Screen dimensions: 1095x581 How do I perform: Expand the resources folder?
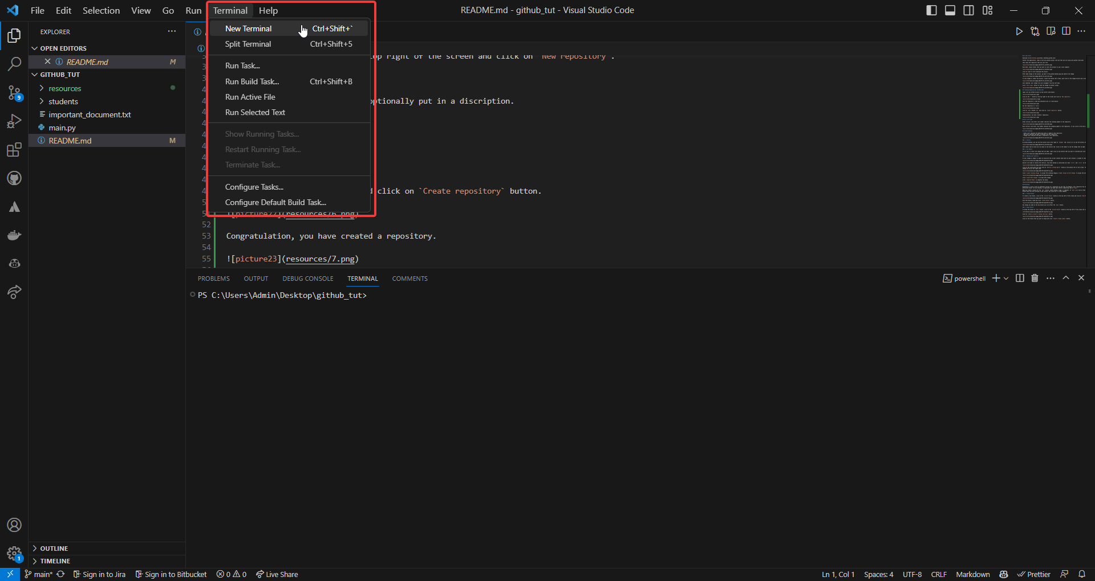pyautogui.click(x=107, y=88)
